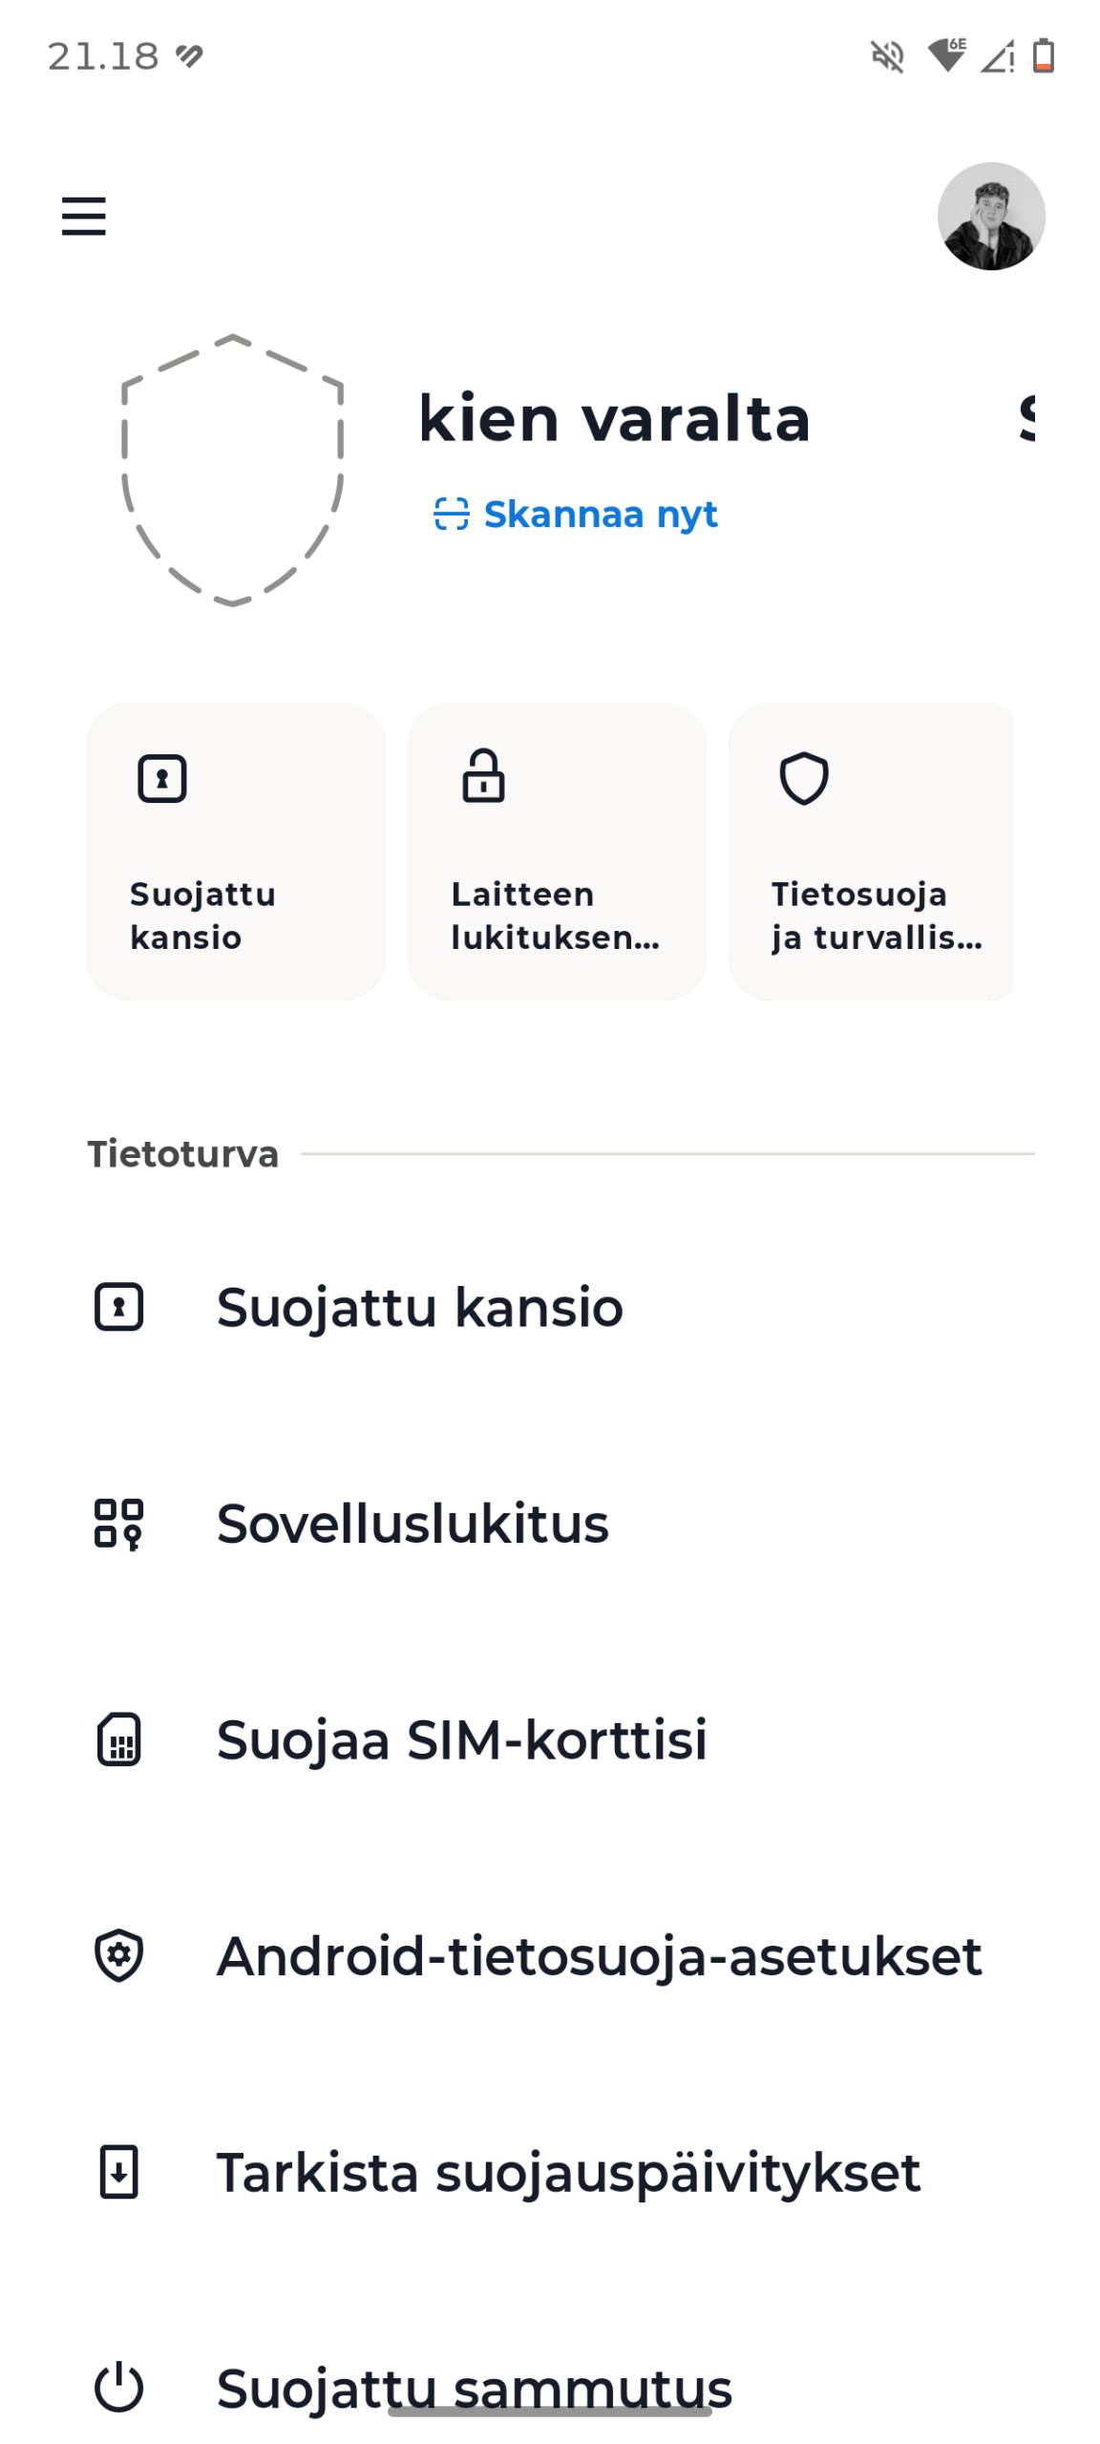1100x2444 pixels.
Task: Open the Laitteen lukituksen shortcut card
Action: coord(556,851)
